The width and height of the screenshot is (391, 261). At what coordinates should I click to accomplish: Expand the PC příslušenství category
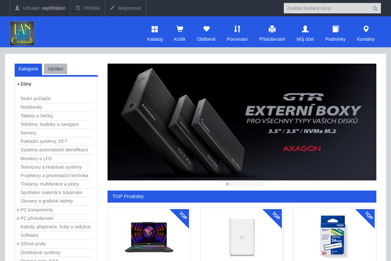point(18,218)
